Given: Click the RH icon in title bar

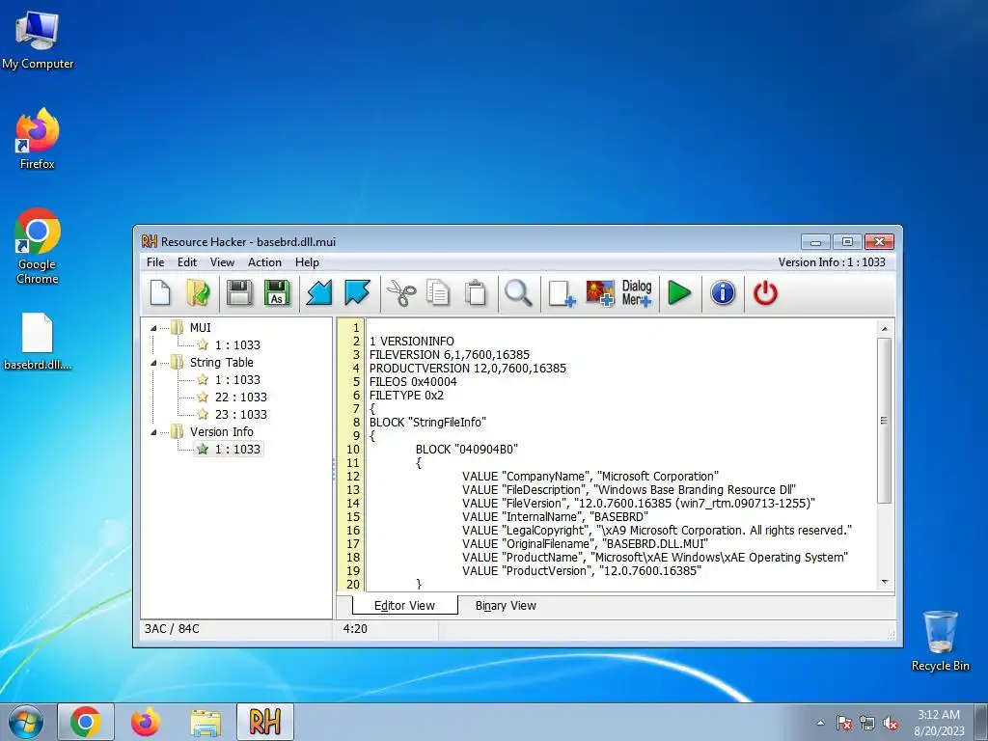Looking at the screenshot, I should pyautogui.click(x=150, y=241).
